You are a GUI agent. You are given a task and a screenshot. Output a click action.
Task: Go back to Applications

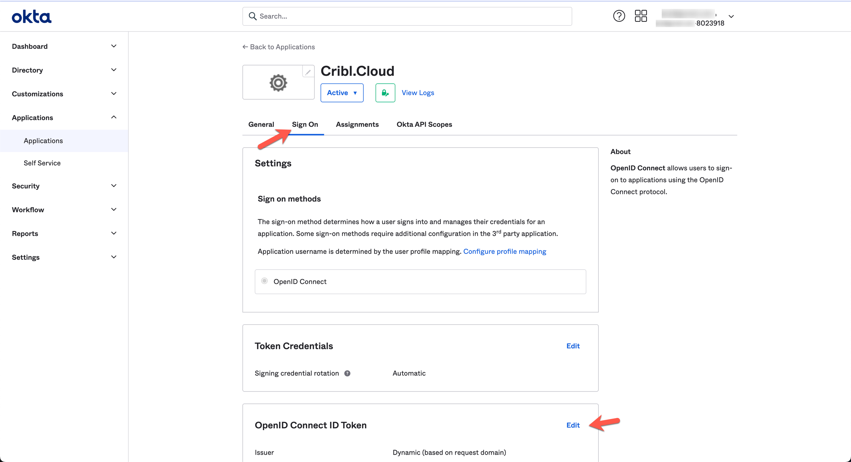[279, 47]
